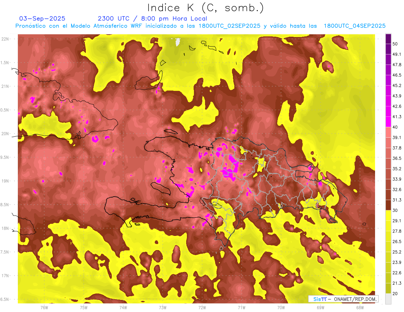The image size is (404, 312).
Task: Click the initialization time "1800UTC_02SEP2025"
Action: point(229,26)
